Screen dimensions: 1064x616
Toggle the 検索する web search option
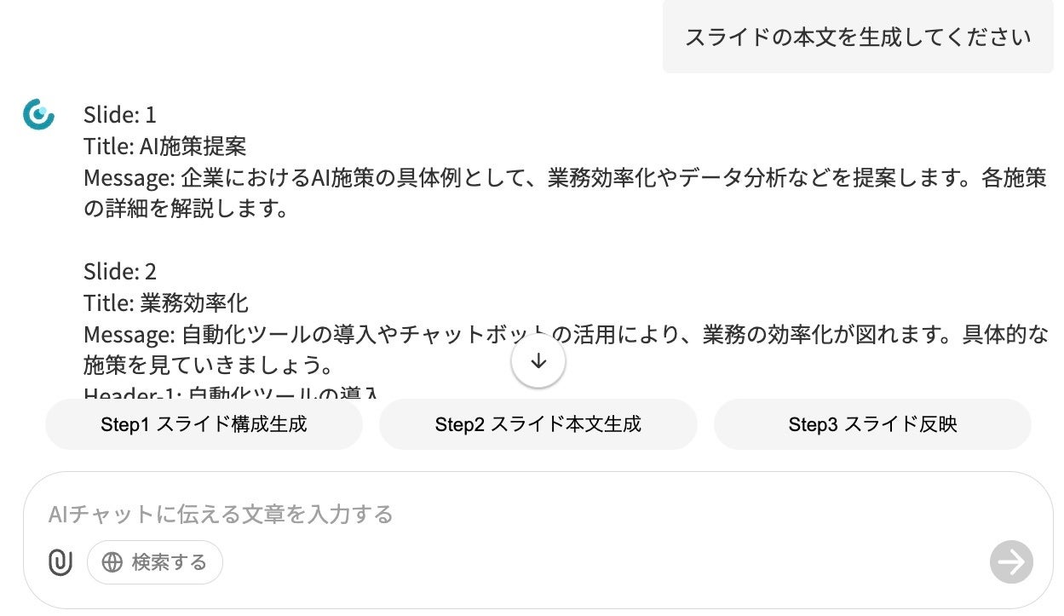tap(155, 562)
